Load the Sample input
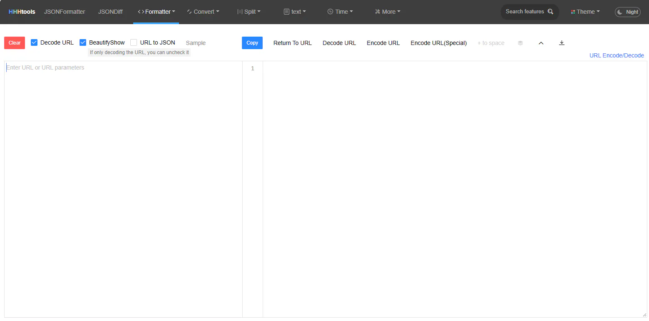 pyautogui.click(x=196, y=43)
